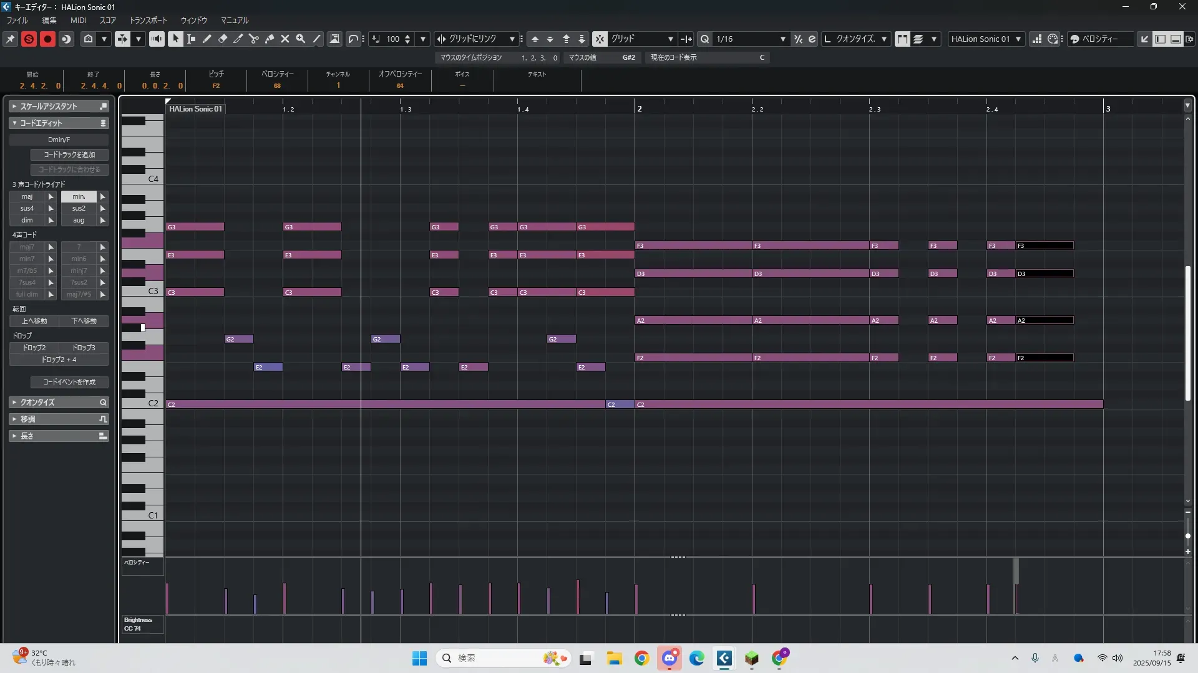The width and height of the screenshot is (1198, 673).
Task: Adjust the vertical zoom slider handle
Action: [1187, 536]
